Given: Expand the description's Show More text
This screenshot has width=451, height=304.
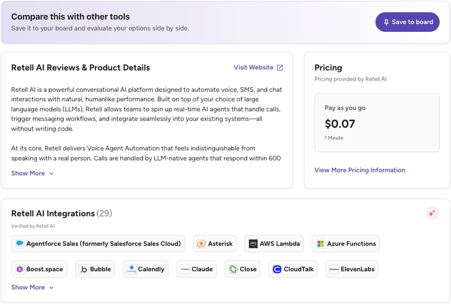Looking at the screenshot, I should coord(32,173).
